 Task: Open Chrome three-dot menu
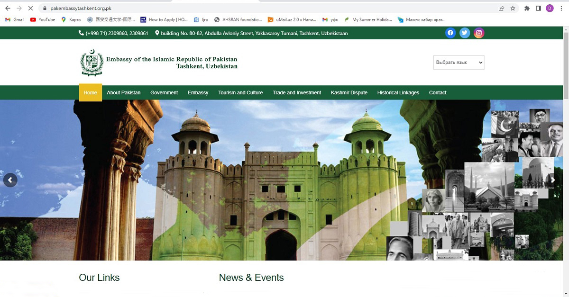pos(561,8)
